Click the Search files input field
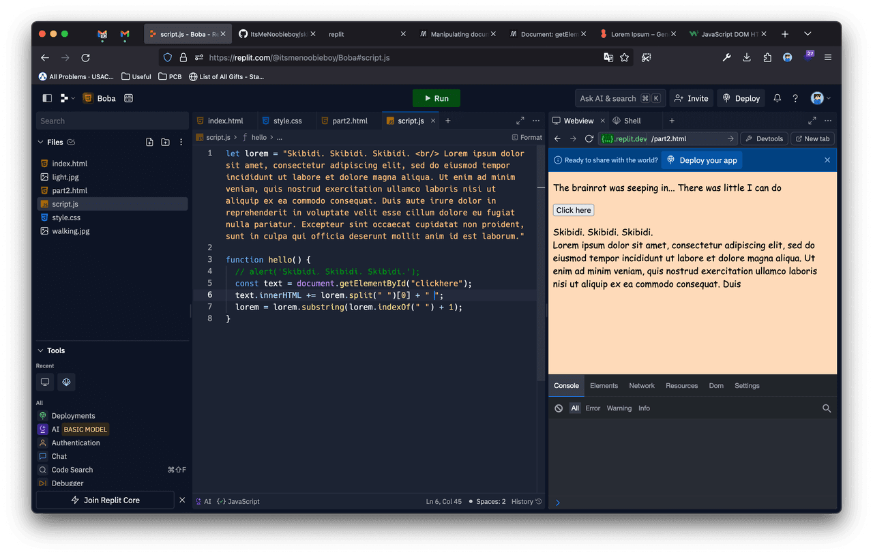The image size is (873, 555). pyautogui.click(x=112, y=121)
